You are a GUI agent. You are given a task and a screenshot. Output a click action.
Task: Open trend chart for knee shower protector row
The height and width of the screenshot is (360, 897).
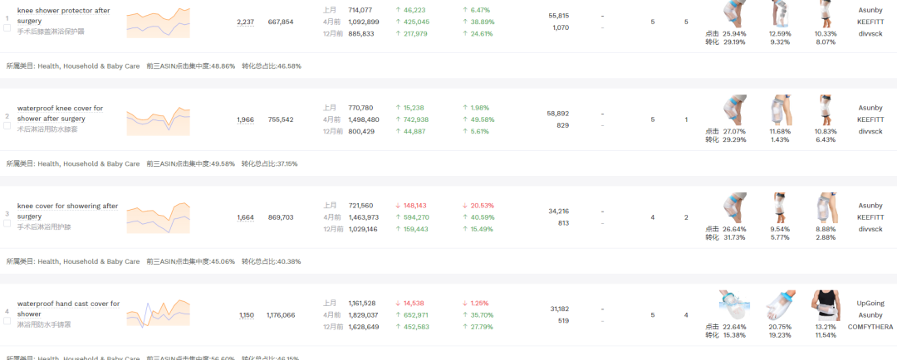pos(158,22)
